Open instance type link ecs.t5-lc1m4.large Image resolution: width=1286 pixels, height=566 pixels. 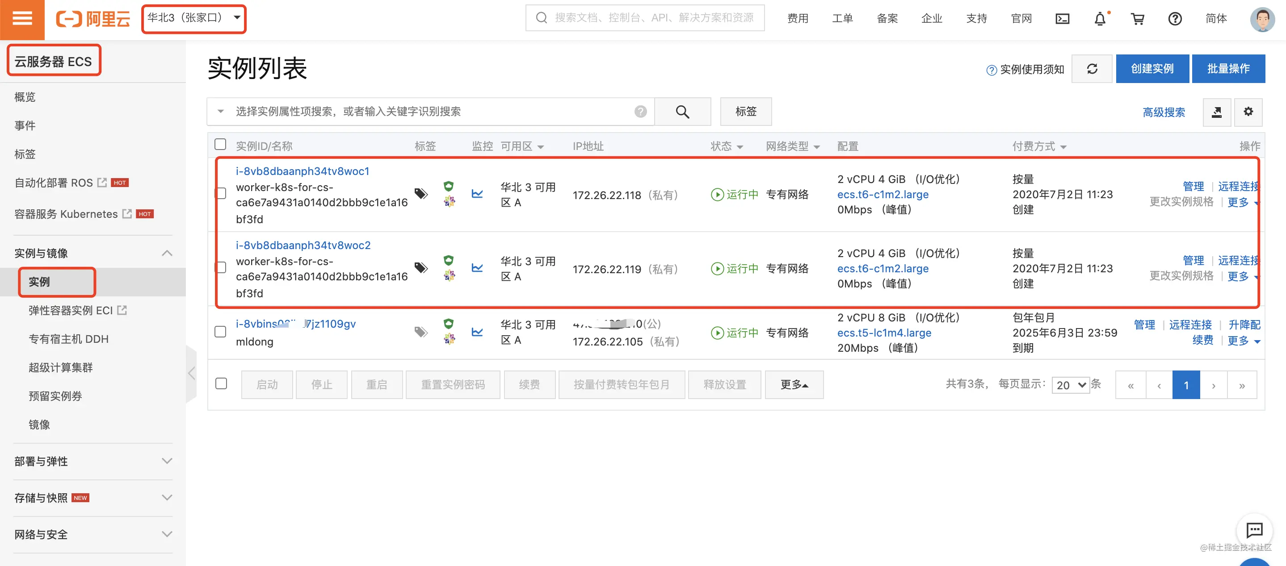tap(884, 333)
